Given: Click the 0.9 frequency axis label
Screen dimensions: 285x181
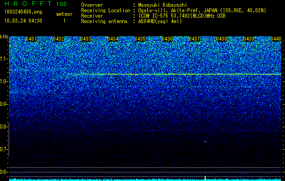Looking at the screenshot, I should [3, 104].
